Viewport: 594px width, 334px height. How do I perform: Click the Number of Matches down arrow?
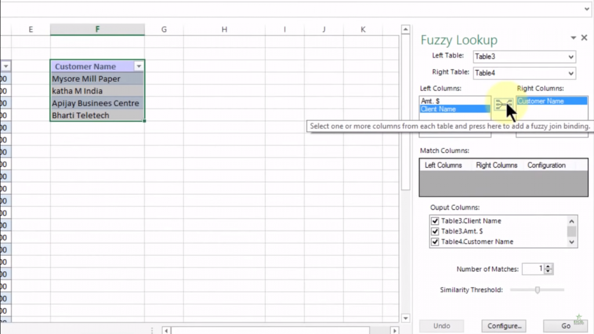tap(548, 271)
